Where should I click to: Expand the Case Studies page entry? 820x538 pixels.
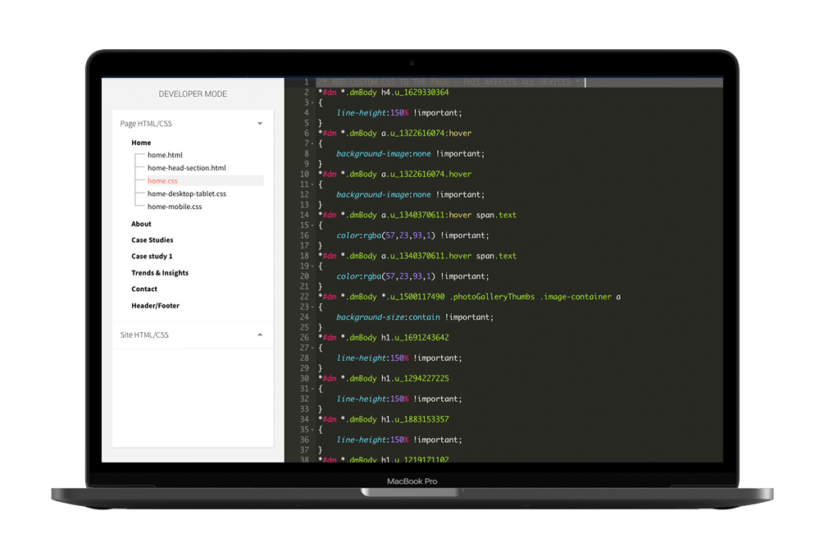153,240
